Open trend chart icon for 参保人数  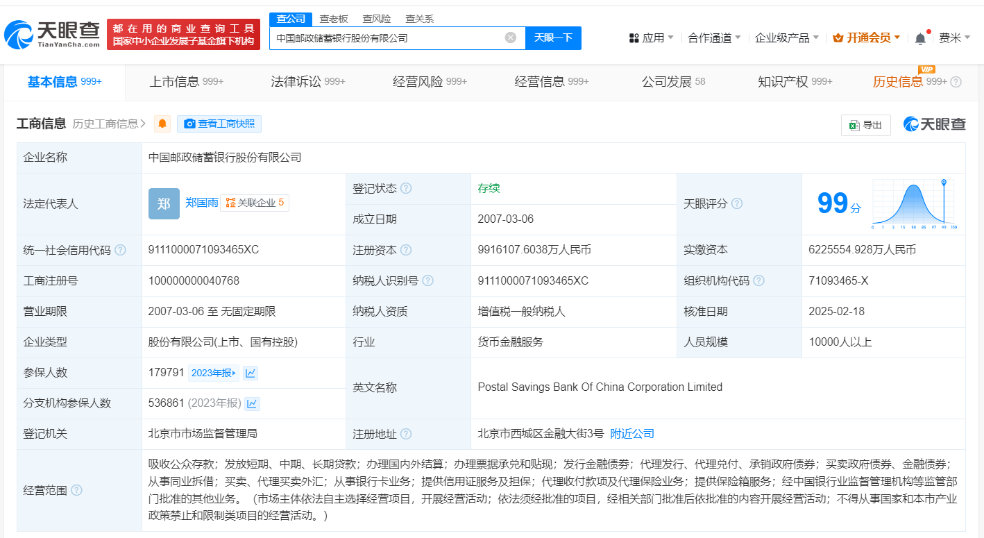click(251, 373)
